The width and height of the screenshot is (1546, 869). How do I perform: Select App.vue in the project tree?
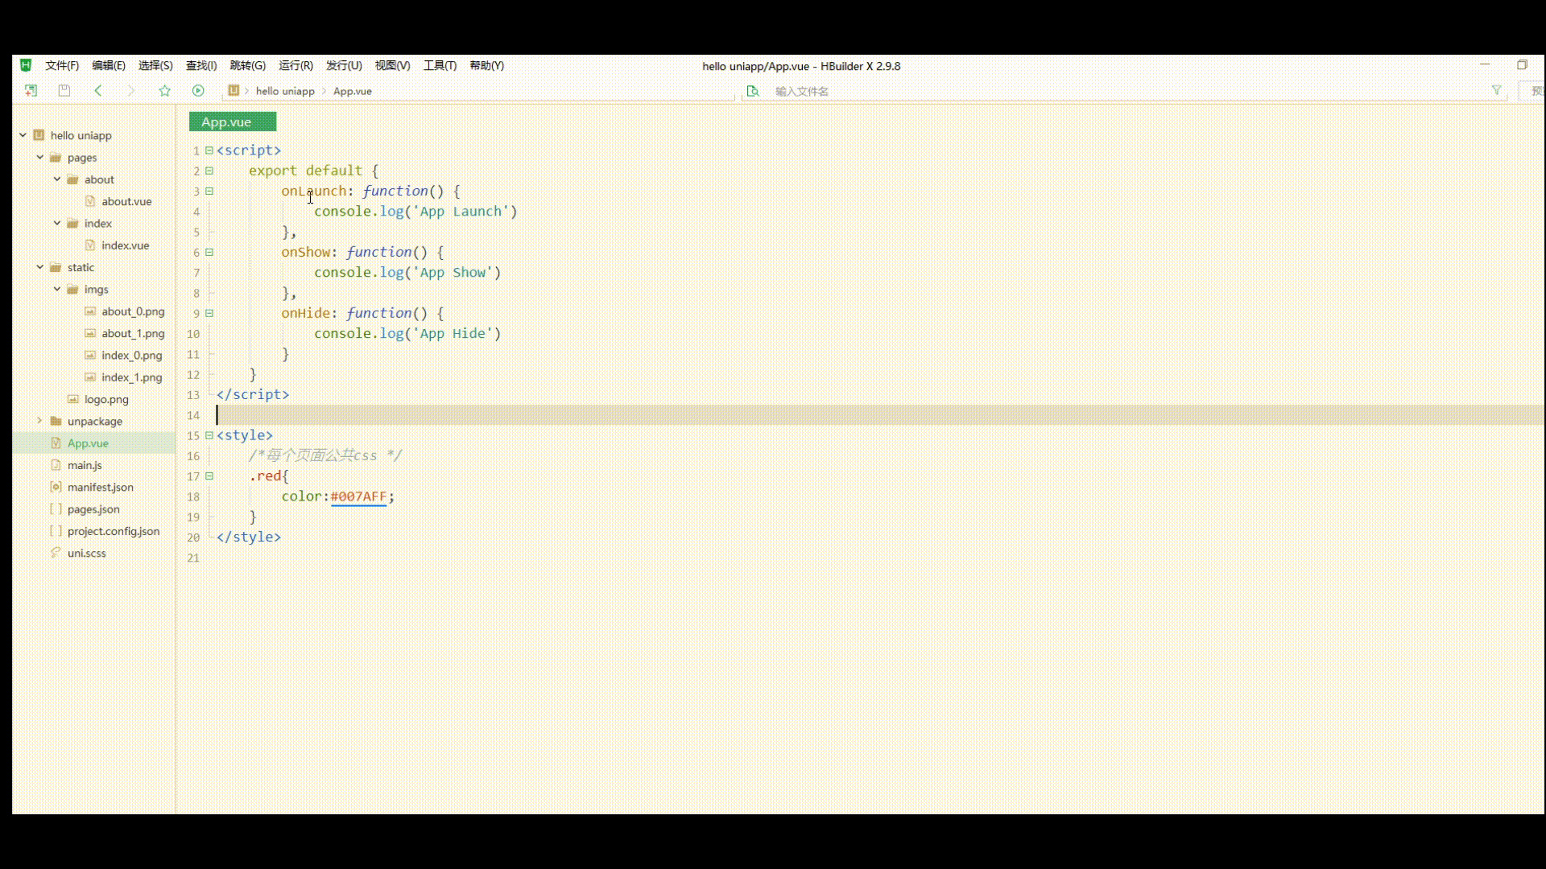pos(88,443)
